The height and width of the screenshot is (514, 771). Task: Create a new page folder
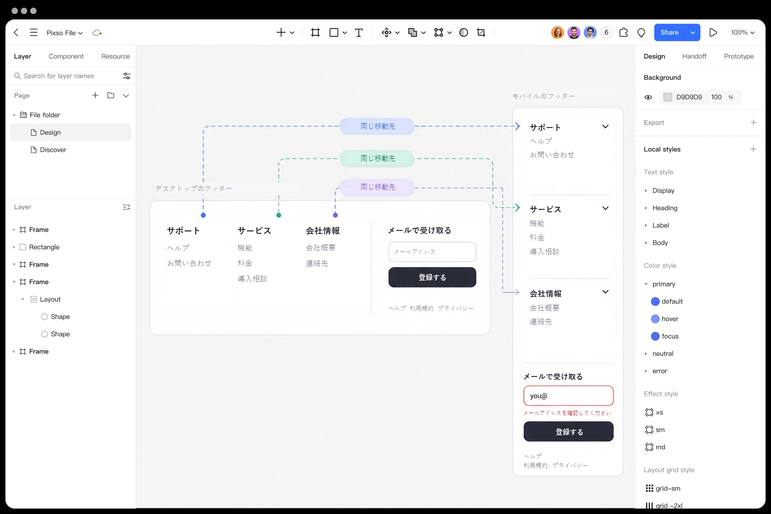coord(111,95)
